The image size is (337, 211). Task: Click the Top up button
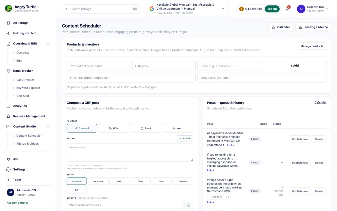[x=272, y=9]
